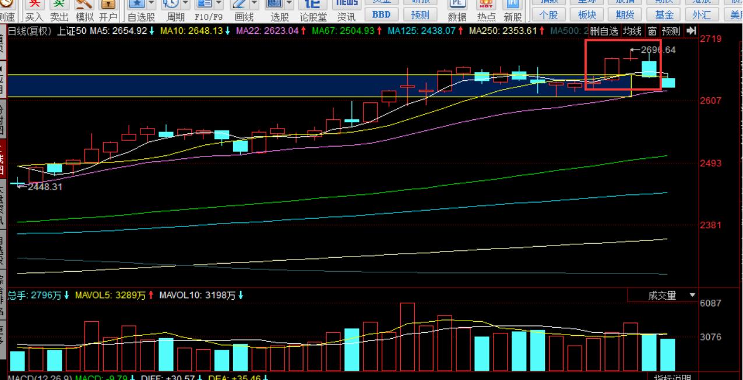743x380 pixels.
Task: Click the 指标说明 indicator explanation link
Action: [x=672, y=378]
